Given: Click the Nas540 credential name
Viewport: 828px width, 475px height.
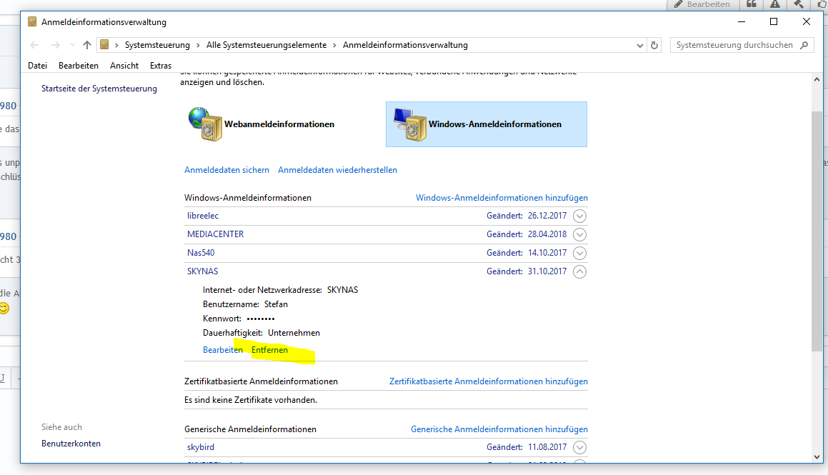Looking at the screenshot, I should tap(201, 253).
